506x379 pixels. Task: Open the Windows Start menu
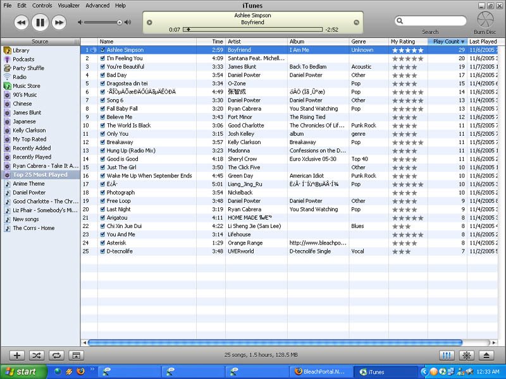pos(23,372)
